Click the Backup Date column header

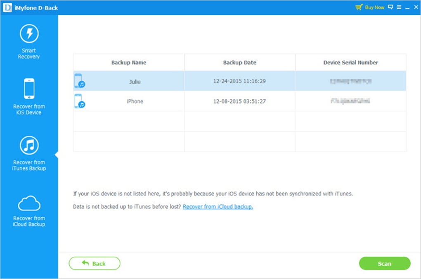(x=240, y=63)
